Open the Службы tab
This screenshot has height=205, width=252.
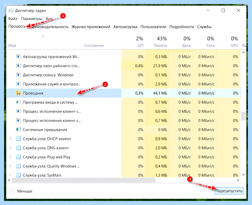click(204, 27)
